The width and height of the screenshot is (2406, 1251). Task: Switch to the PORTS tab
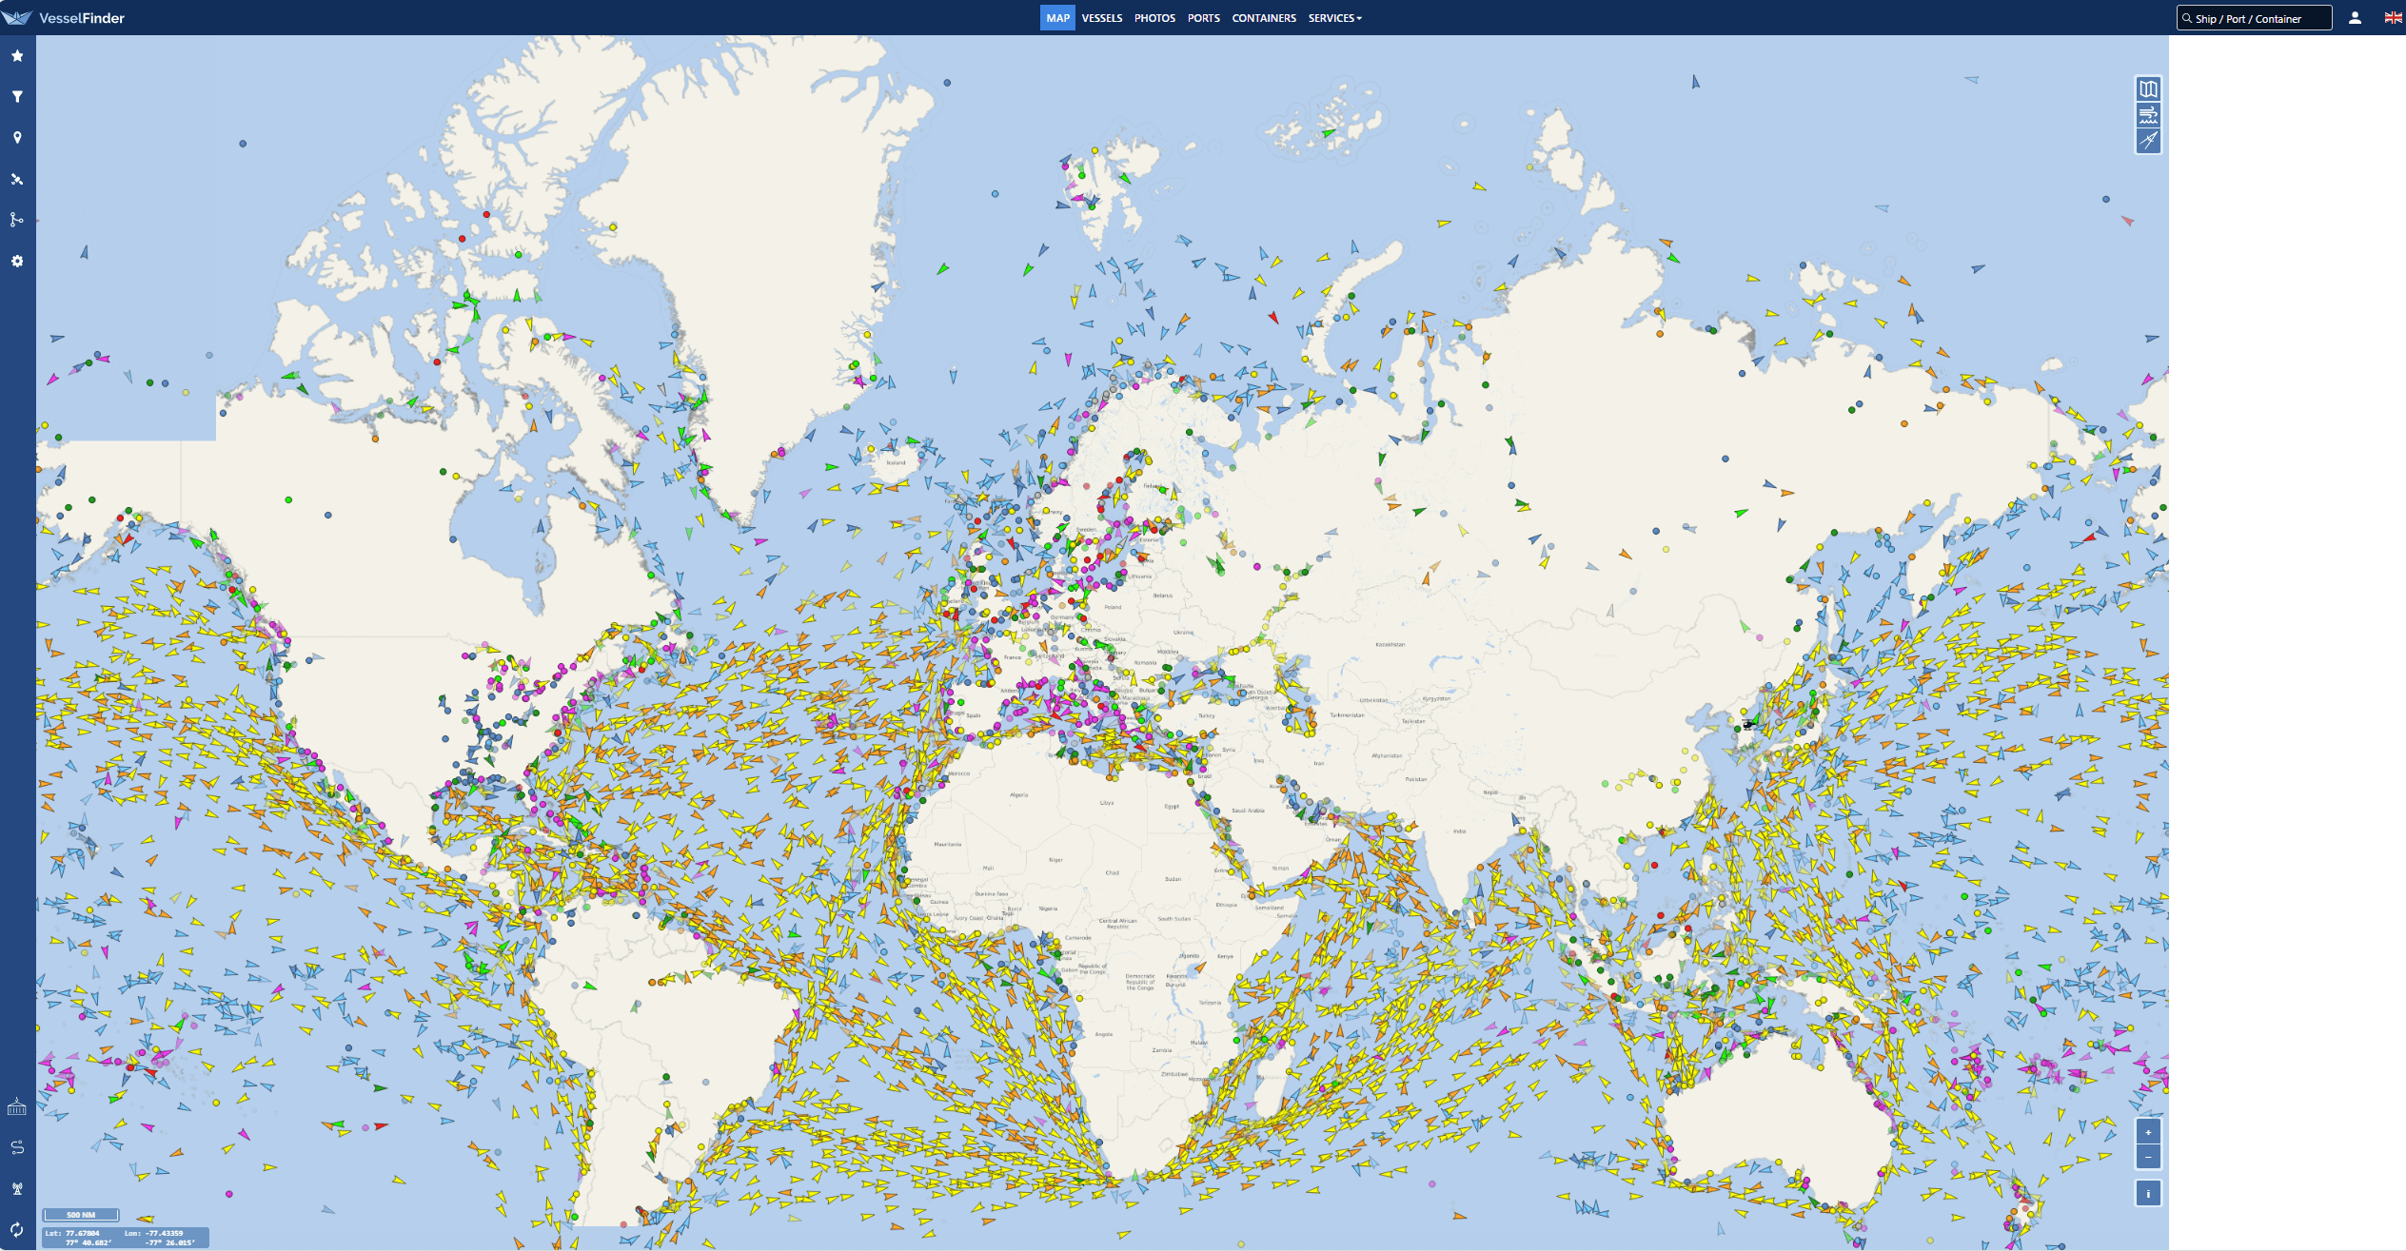(x=1203, y=18)
